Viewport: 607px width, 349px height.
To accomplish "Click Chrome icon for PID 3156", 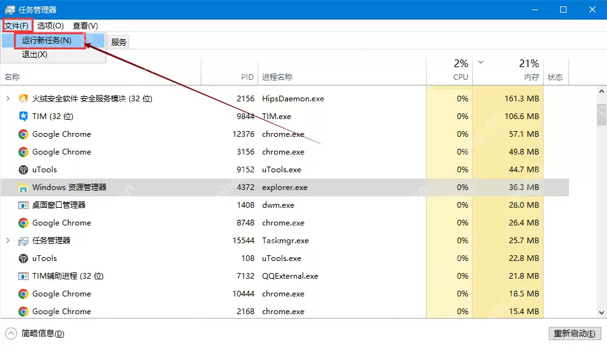I will [23, 152].
